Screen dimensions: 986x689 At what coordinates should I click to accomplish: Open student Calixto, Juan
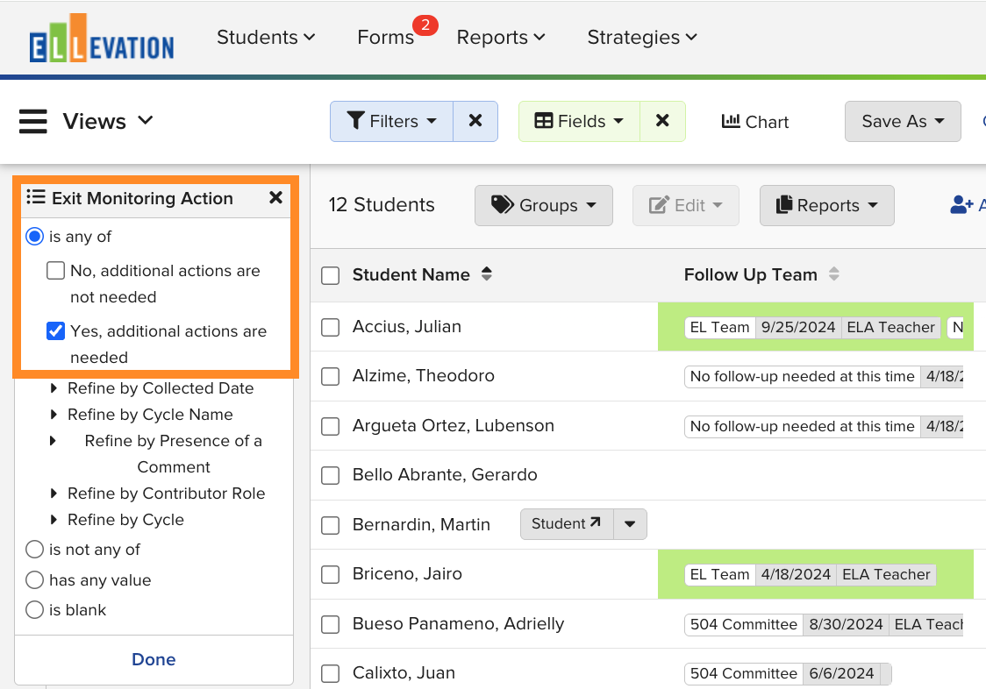[x=403, y=672]
